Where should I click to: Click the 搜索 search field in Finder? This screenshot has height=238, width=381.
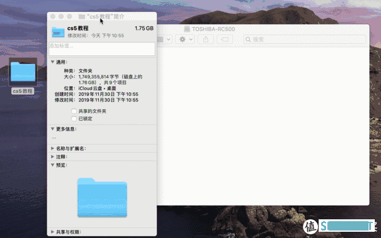pos(305,39)
